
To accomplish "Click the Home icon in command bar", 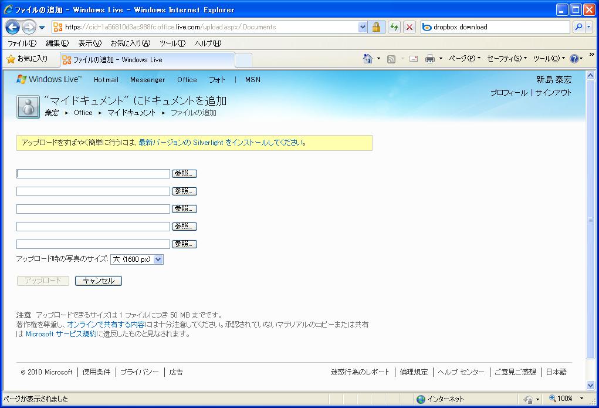I will [x=368, y=59].
